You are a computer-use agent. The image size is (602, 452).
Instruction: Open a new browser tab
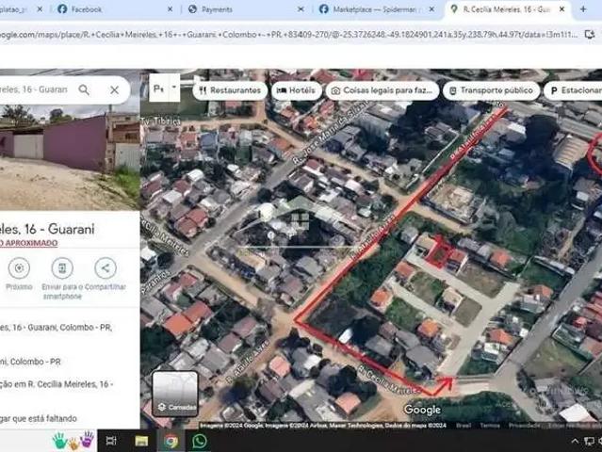(583, 9)
